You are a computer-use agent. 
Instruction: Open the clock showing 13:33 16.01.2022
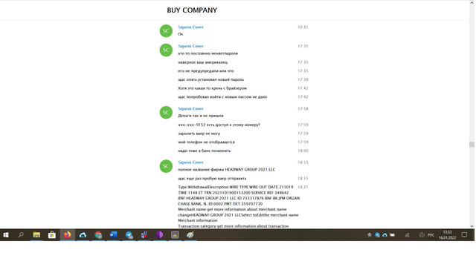click(x=448, y=235)
